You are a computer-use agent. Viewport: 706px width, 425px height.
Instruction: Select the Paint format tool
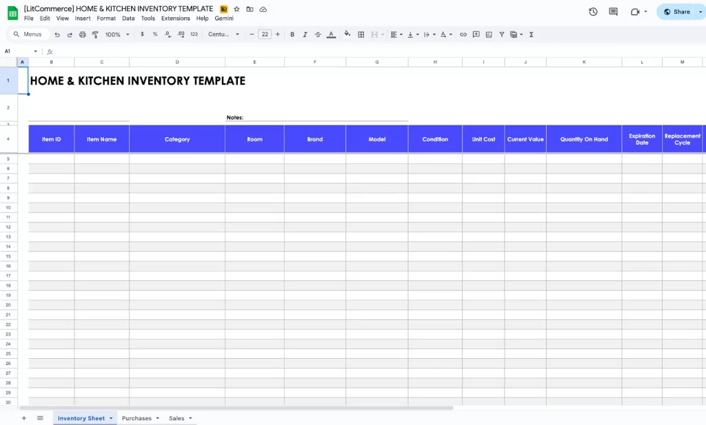click(94, 34)
